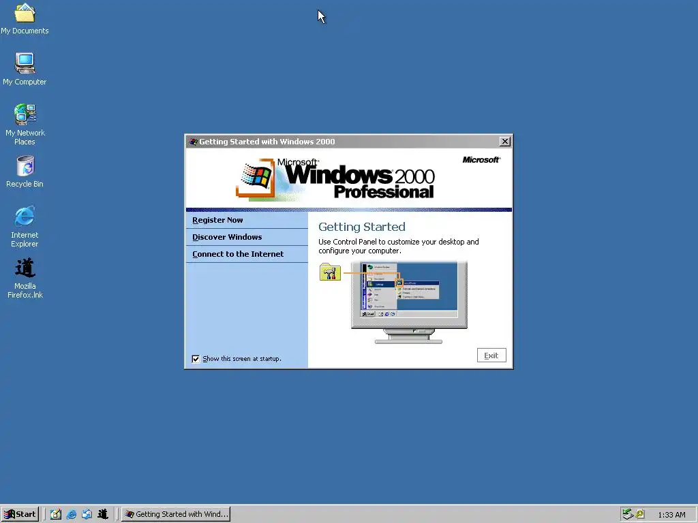Click the Control Panel folder icon
Screen dimensions: 698x523
tap(330, 272)
